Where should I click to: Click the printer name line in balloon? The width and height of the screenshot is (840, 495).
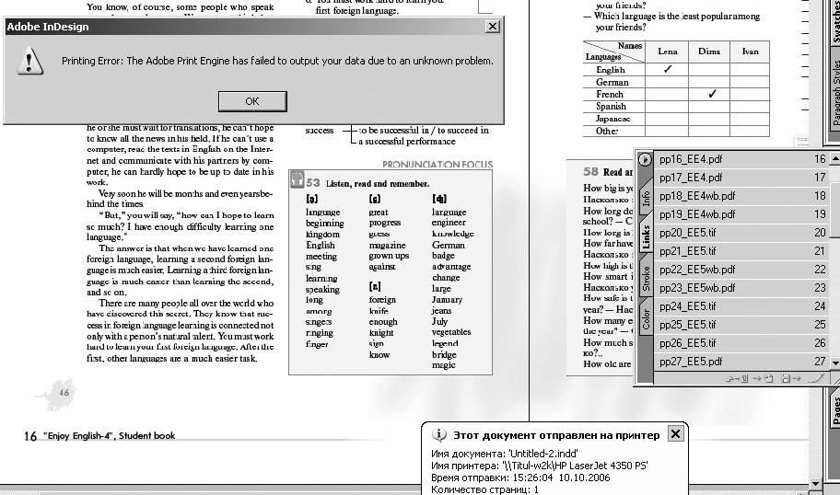tap(539, 466)
